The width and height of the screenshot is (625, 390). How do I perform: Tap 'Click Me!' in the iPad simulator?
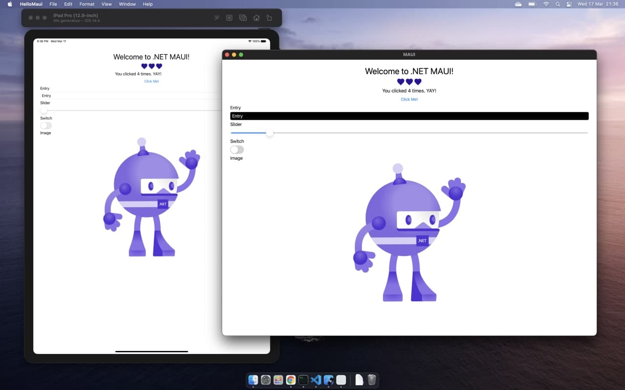coord(151,81)
